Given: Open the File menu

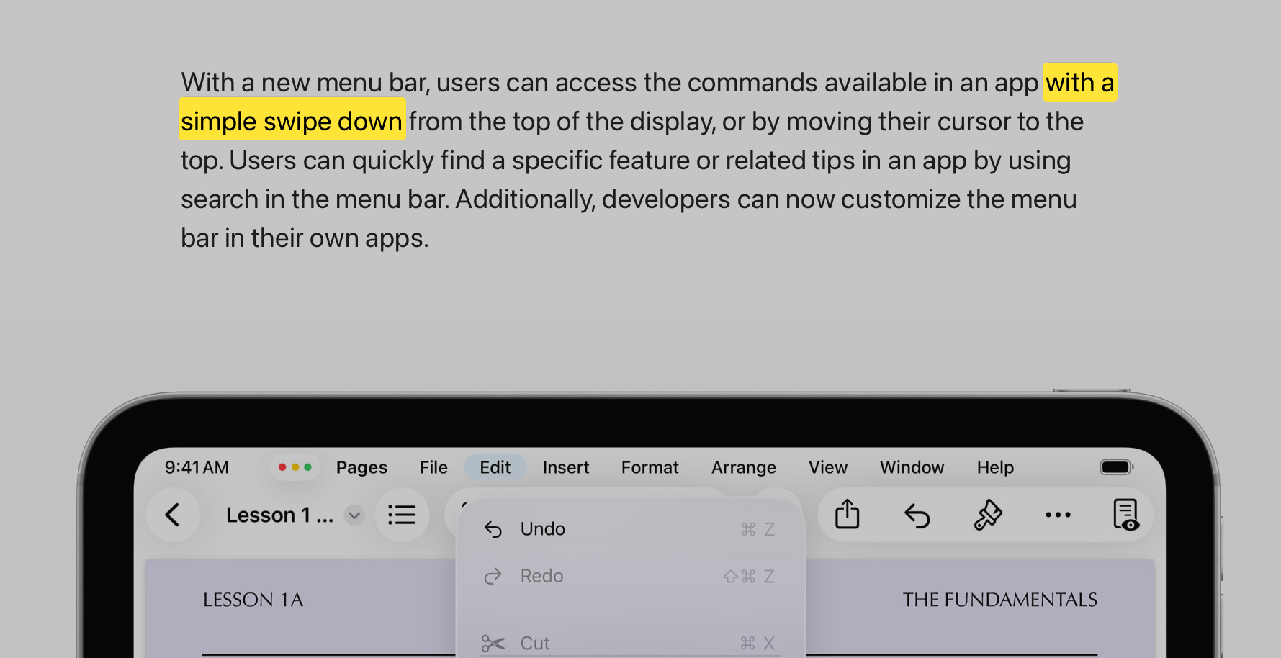Looking at the screenshot, I should tap(433, 467).
